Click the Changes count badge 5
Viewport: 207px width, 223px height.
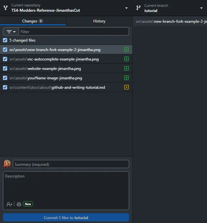(41, 21)
